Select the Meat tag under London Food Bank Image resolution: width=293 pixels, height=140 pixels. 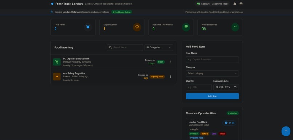tap(222, 134)
